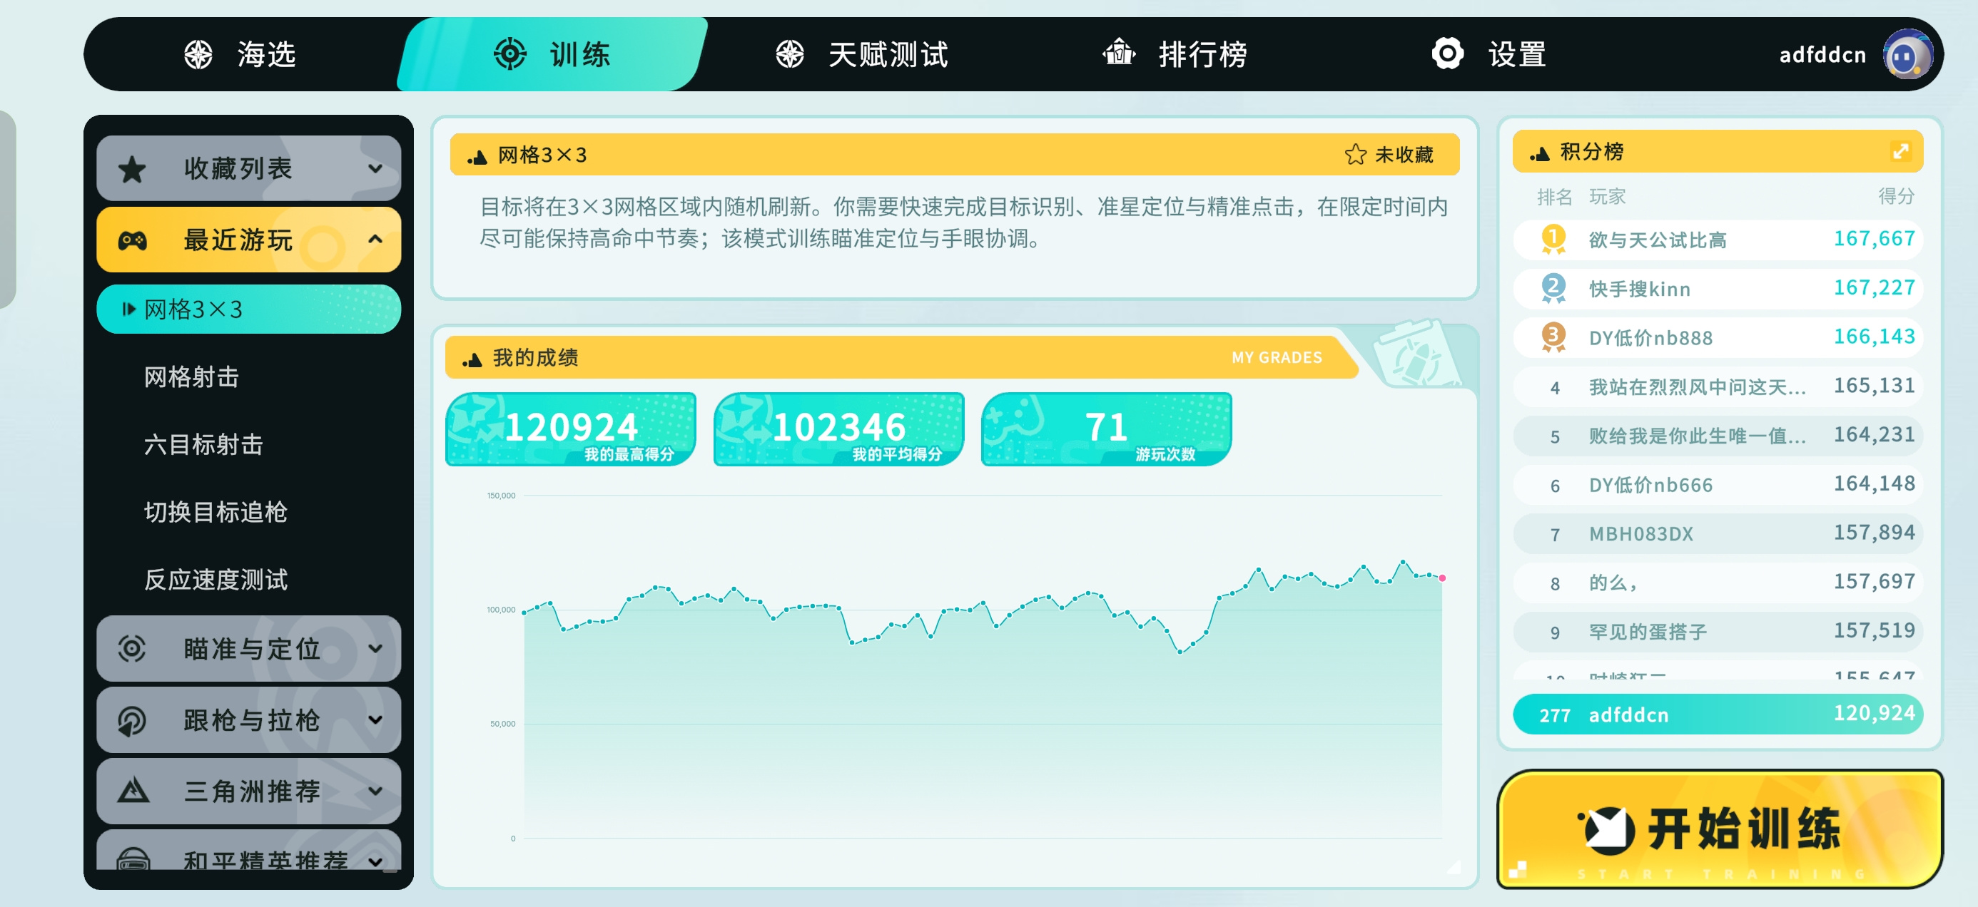This screenshot has width=1978, height=907.
Task: Click the adfddcn profile avatar
Action: tap(1907, 54)
